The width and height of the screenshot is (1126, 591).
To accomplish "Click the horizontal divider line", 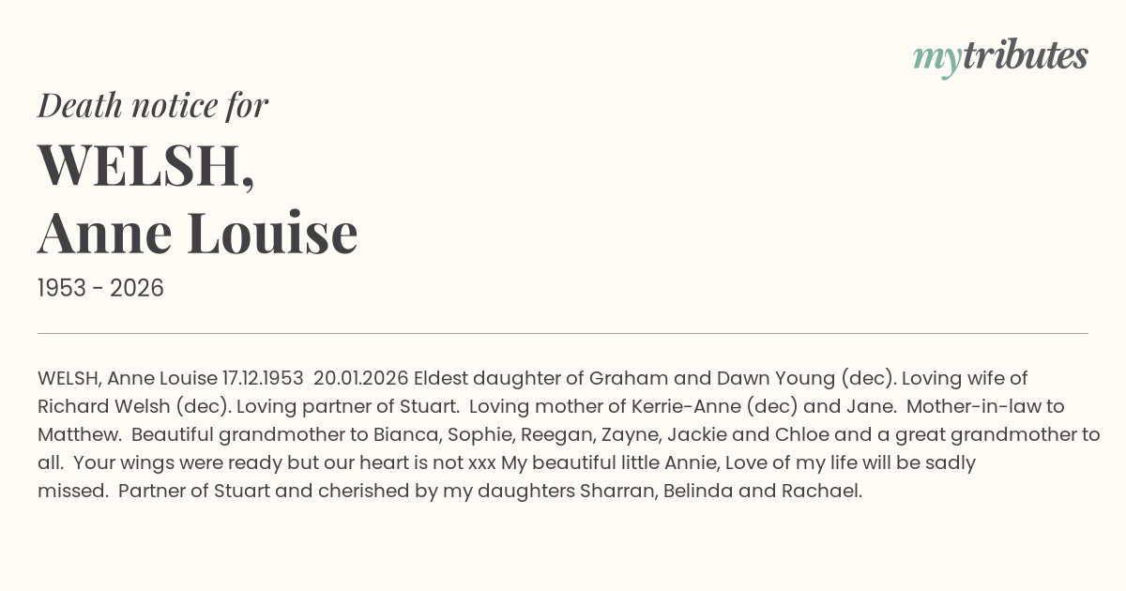I will coord(563,333).
